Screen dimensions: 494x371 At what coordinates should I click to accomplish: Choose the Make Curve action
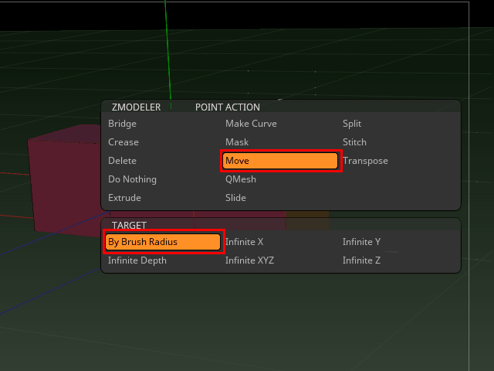tap(251, 124)
